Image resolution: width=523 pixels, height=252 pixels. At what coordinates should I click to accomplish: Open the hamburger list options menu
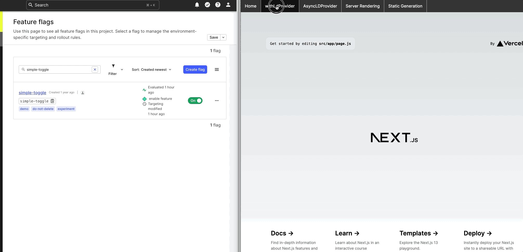[217, 69]
